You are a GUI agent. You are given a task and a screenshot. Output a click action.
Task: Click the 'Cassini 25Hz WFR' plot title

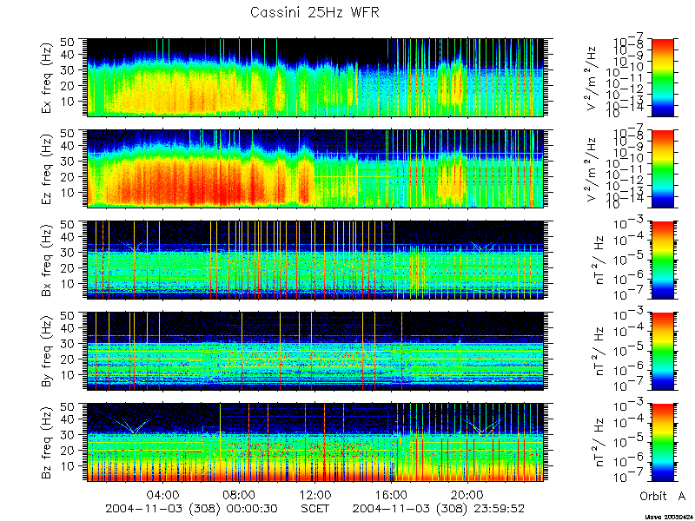314,12
